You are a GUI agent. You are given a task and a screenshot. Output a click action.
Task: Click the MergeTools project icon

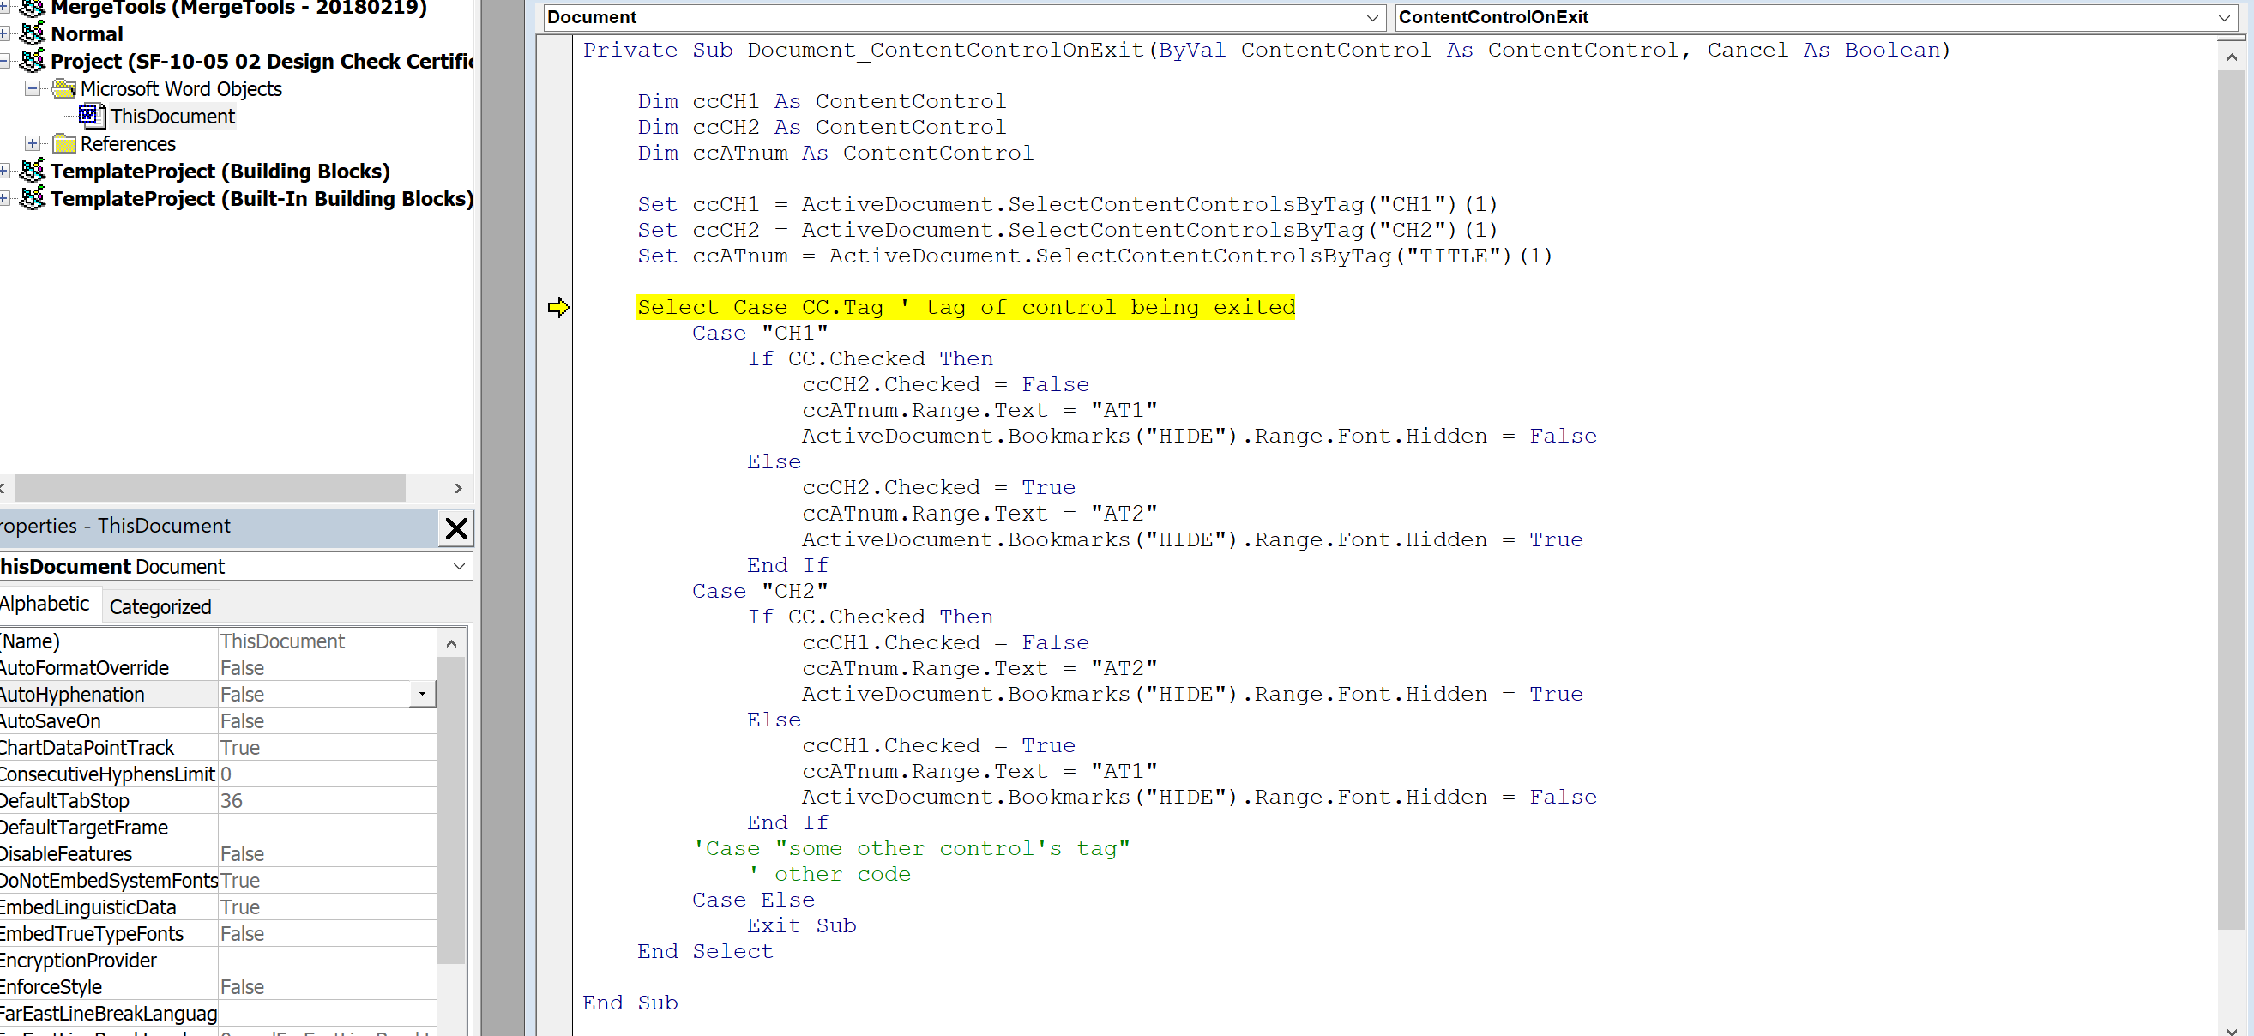[33, 8]
